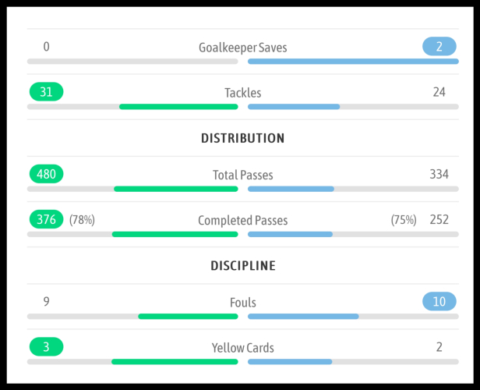Click the (75%) completed passes percentage

click(x=404, y=221)
